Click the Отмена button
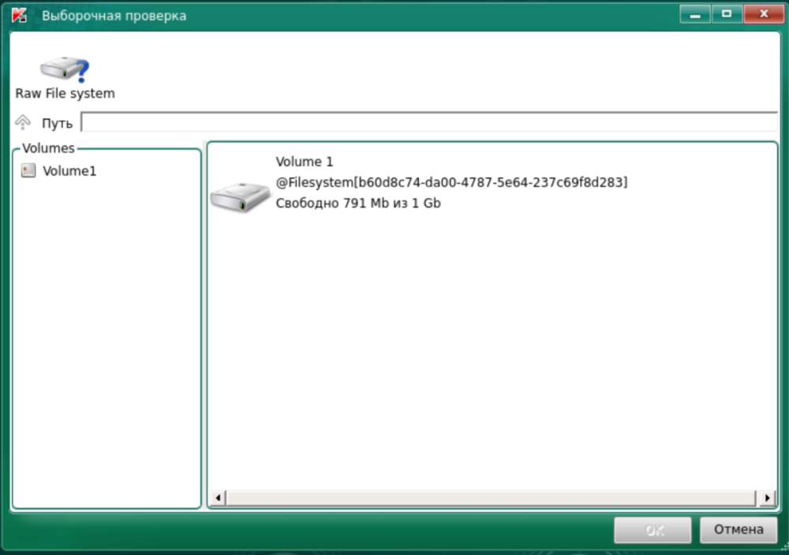The height and width of the screenshot is (555, 789). point(739,530)
